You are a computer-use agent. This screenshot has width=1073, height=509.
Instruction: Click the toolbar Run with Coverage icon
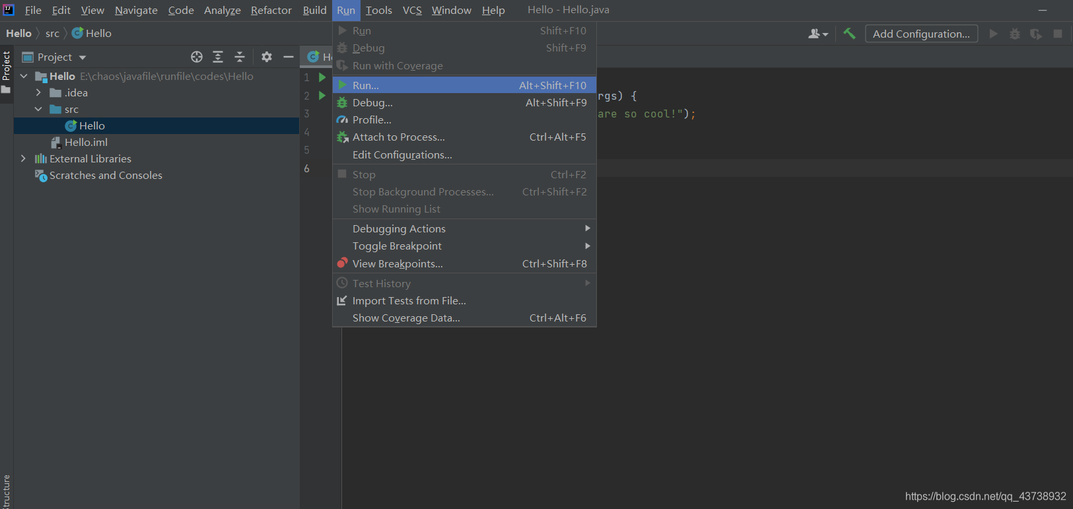tap(1036, 34)
